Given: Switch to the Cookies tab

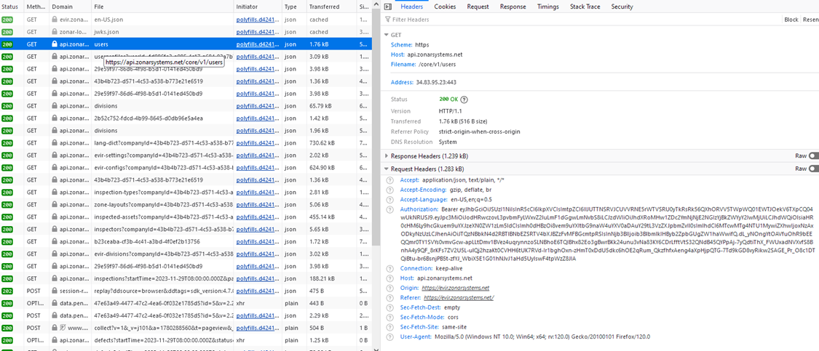Looking at the screenshot, I should [445, 7].
